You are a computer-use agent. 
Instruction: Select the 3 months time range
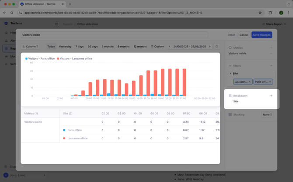[108, 47]
